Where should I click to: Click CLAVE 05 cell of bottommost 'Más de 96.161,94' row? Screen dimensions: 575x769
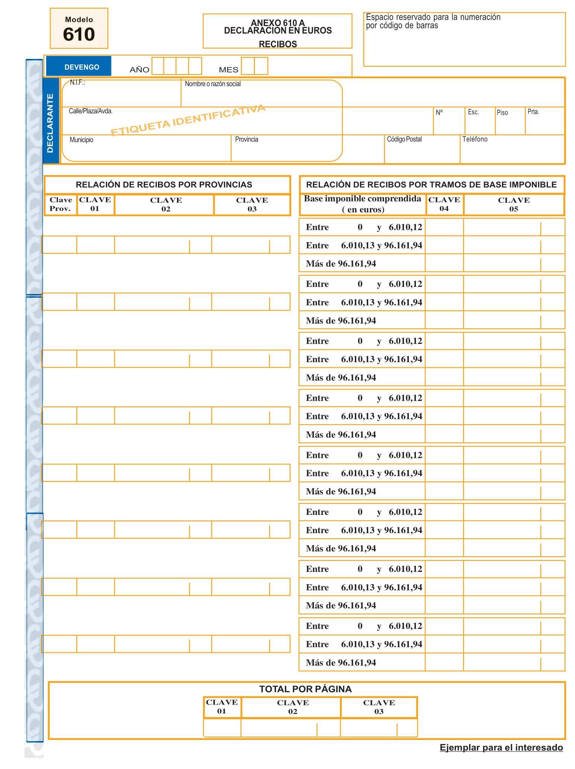coord(514,662)
